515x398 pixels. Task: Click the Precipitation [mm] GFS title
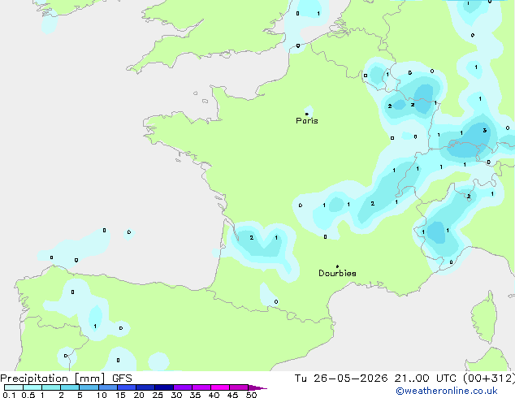pyautogui.click(x=66, y=379)
